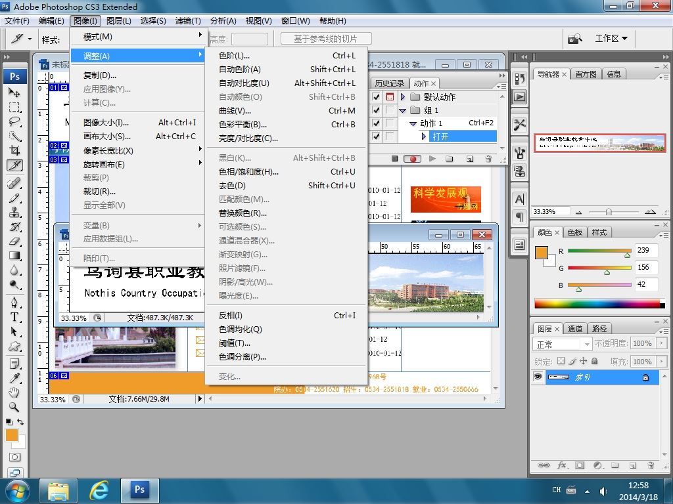Open the Tool Presets panel icon
Image resolution: width=673 pixels, height=504 pixels.
[519, 124]
